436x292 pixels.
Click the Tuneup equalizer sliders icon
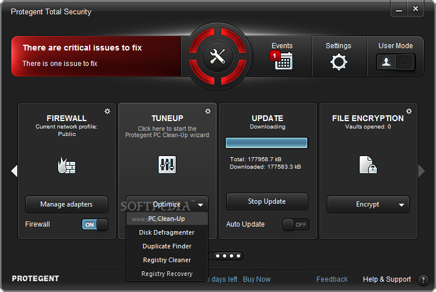click(167, 165)
